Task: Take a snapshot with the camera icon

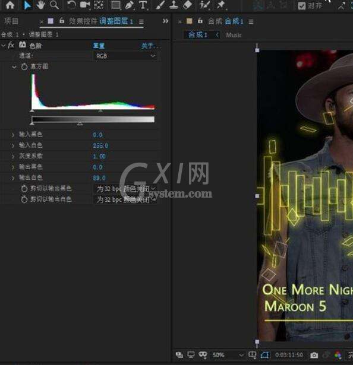Action: 314,356
